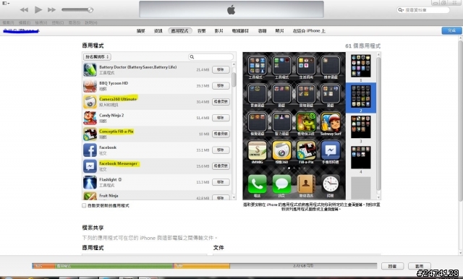Toggle remove button for Facebook
This screenshot has height=279, width=463.
tap(221, 150)
